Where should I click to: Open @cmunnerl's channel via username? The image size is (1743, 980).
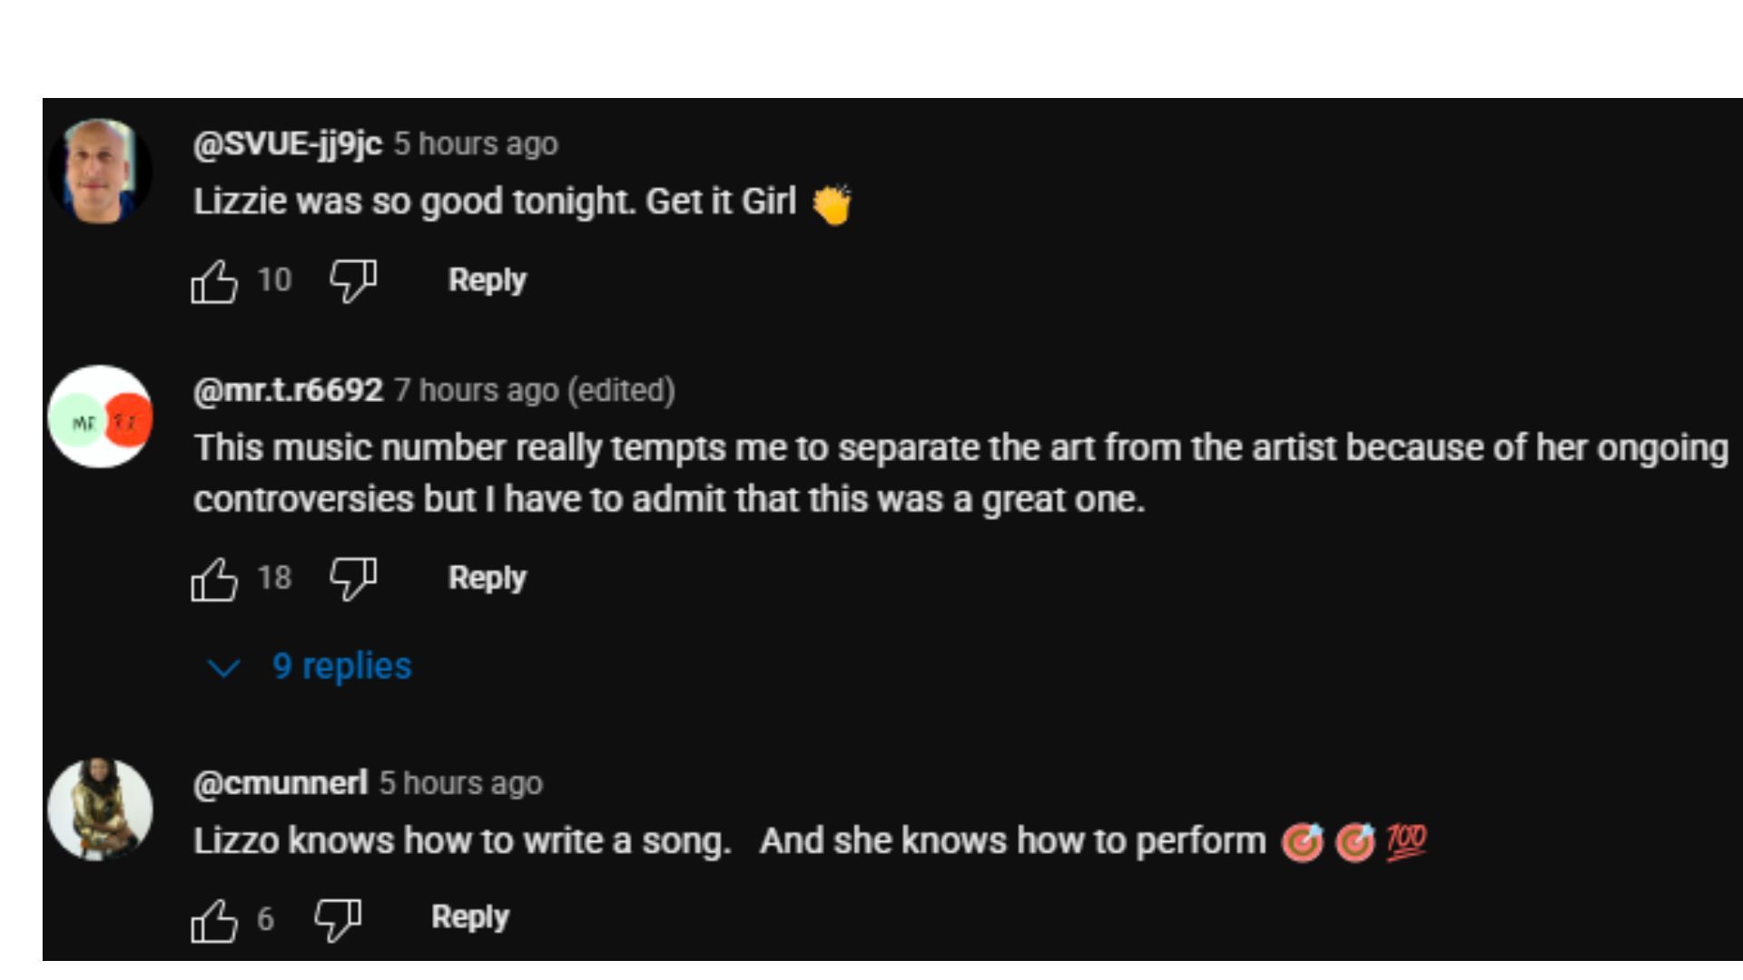[280, 782]
